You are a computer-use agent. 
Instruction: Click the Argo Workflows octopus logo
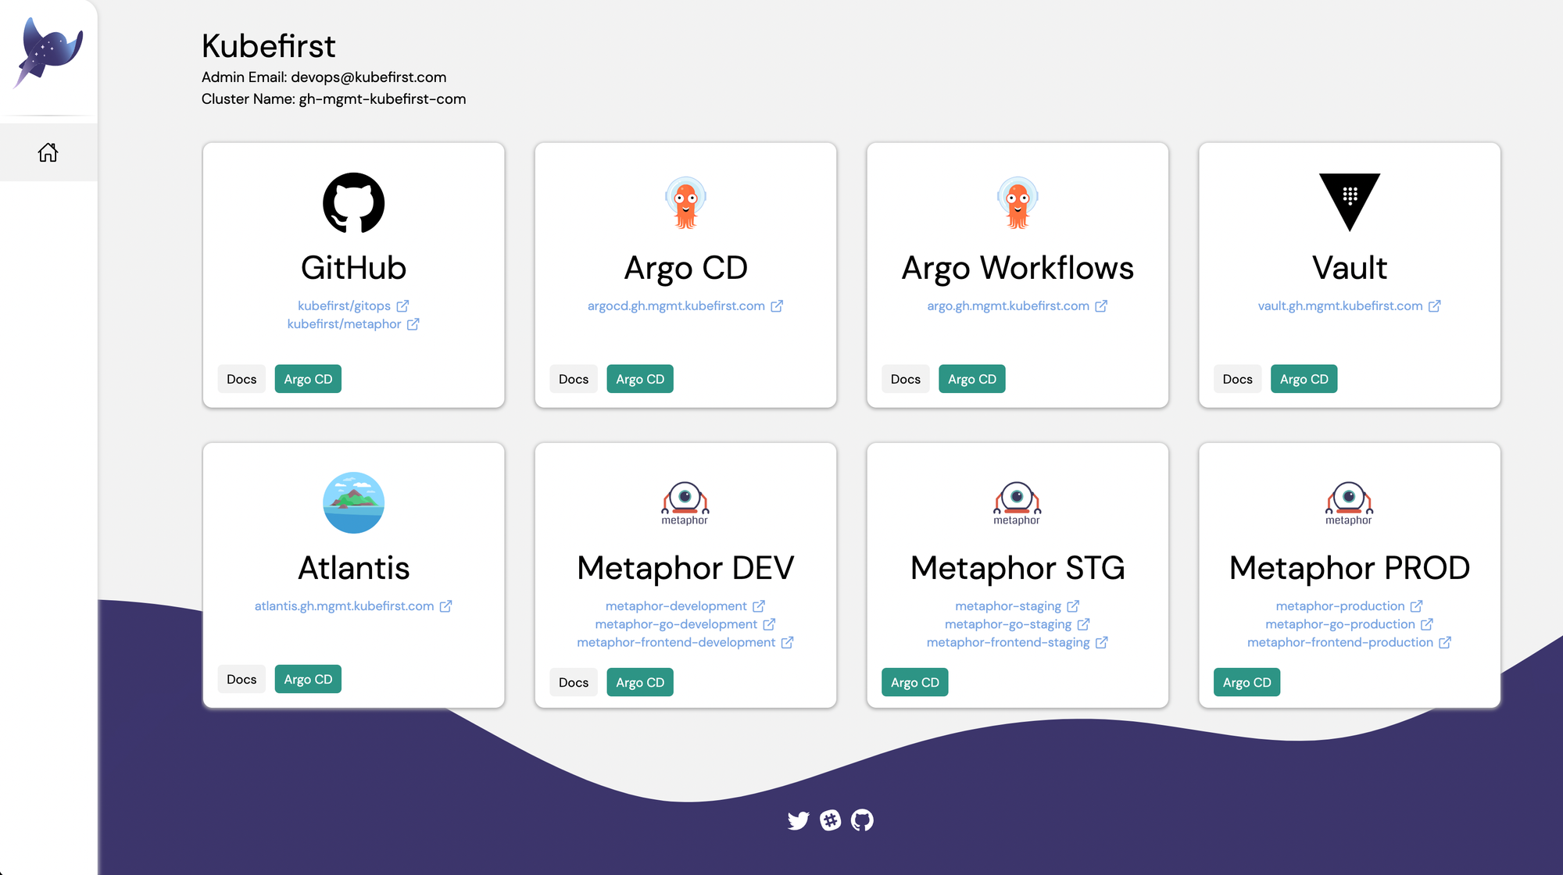(x=1018, y=203)
